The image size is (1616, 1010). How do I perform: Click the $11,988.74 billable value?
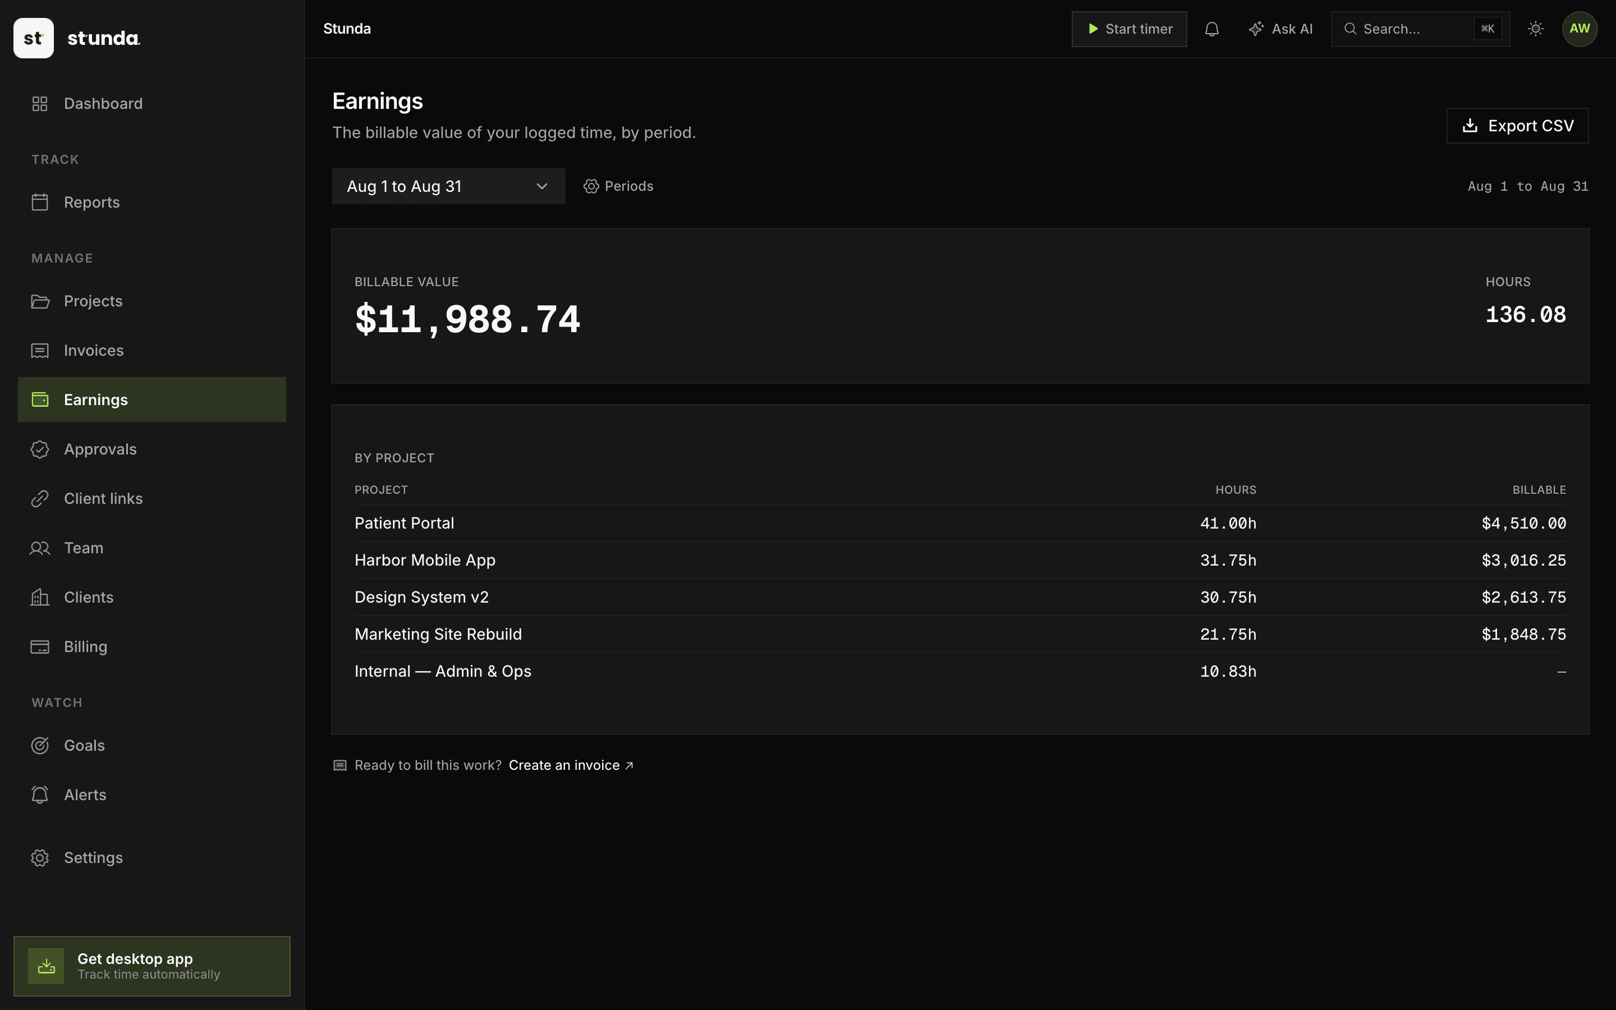point(467,319)
